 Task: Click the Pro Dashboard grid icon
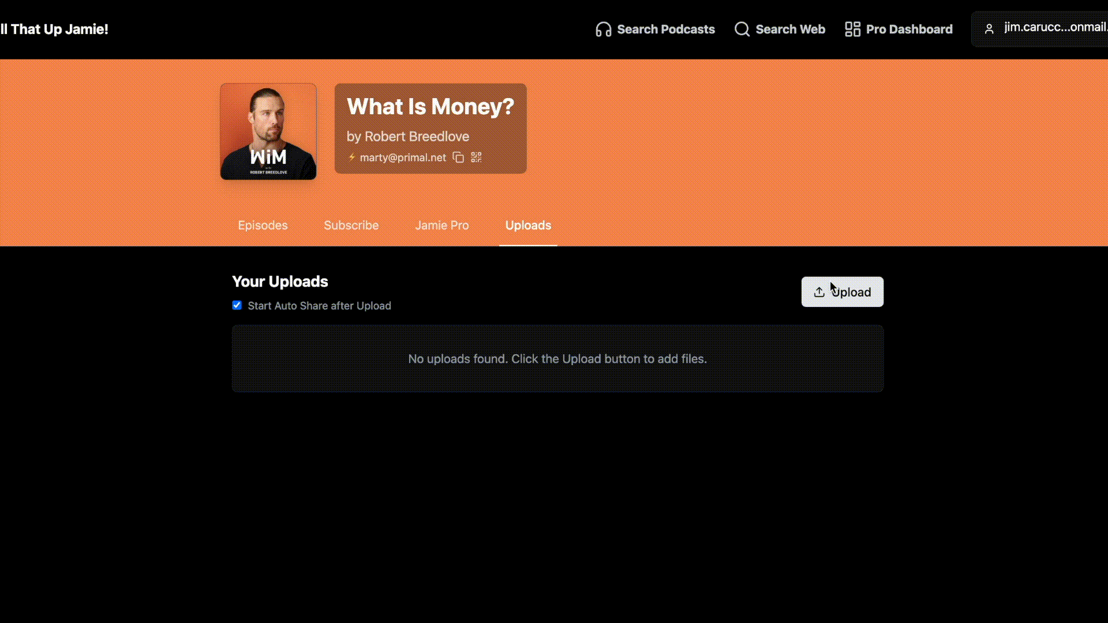(852, 29)
